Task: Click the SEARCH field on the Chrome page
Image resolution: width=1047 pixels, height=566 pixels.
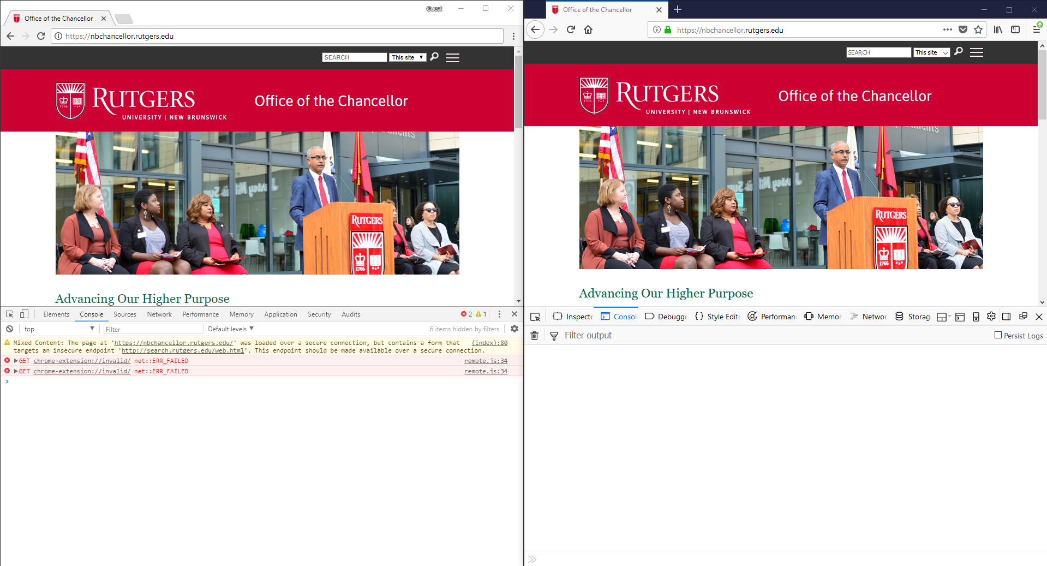Action: (354, 57)
